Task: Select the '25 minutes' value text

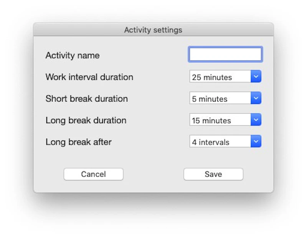Action: coord(212,77)
